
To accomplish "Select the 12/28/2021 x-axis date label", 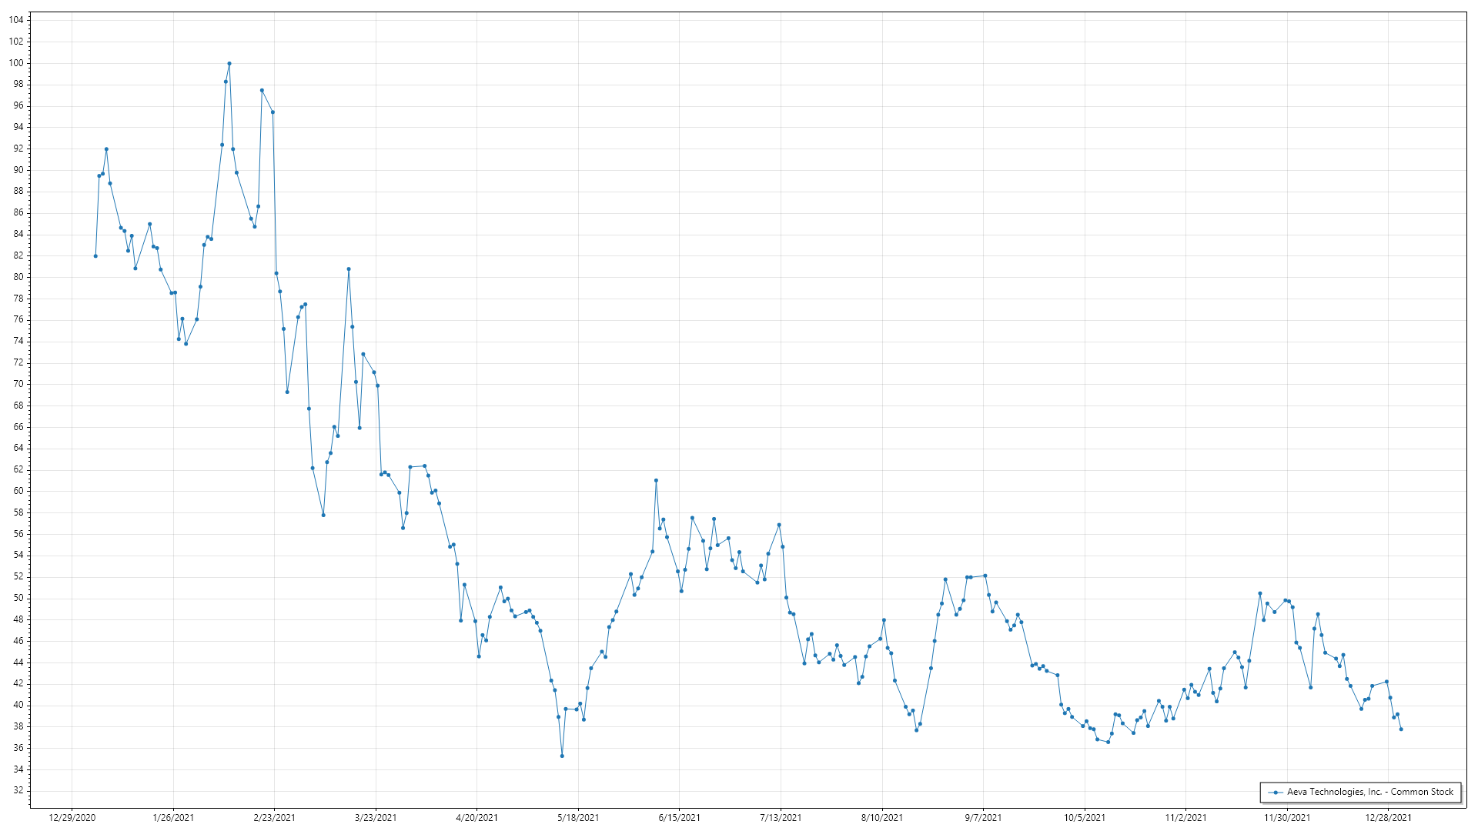I will click(x=1388, y=817).
